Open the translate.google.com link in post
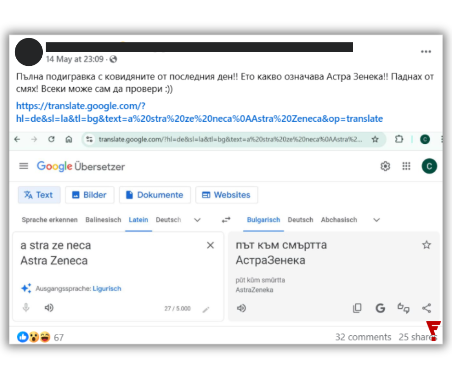 click(x=199, y=112)
